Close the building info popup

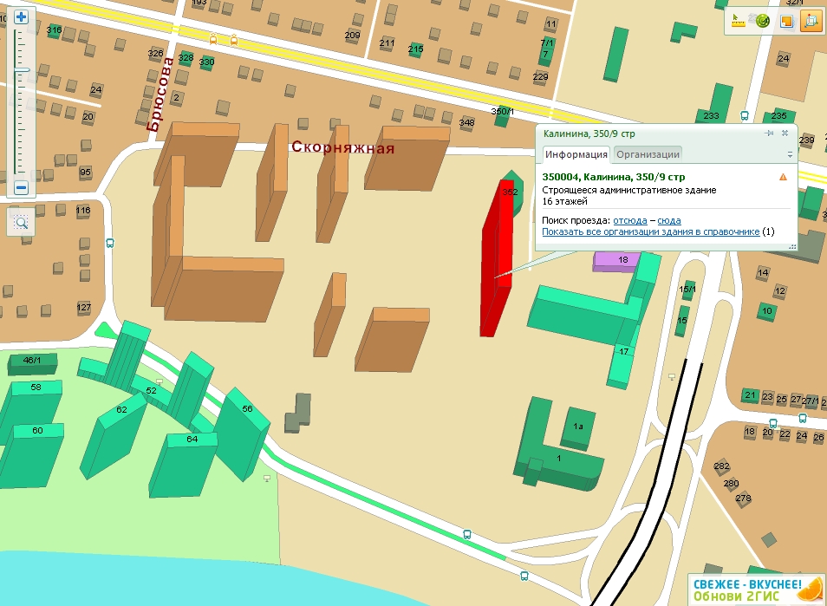785,134
